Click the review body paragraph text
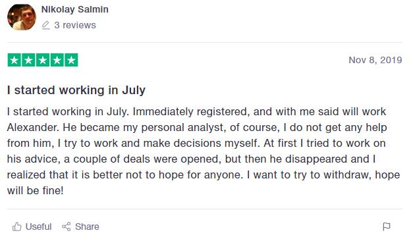Viewport: 411px width, 241px height. click(x=204, y=151)
